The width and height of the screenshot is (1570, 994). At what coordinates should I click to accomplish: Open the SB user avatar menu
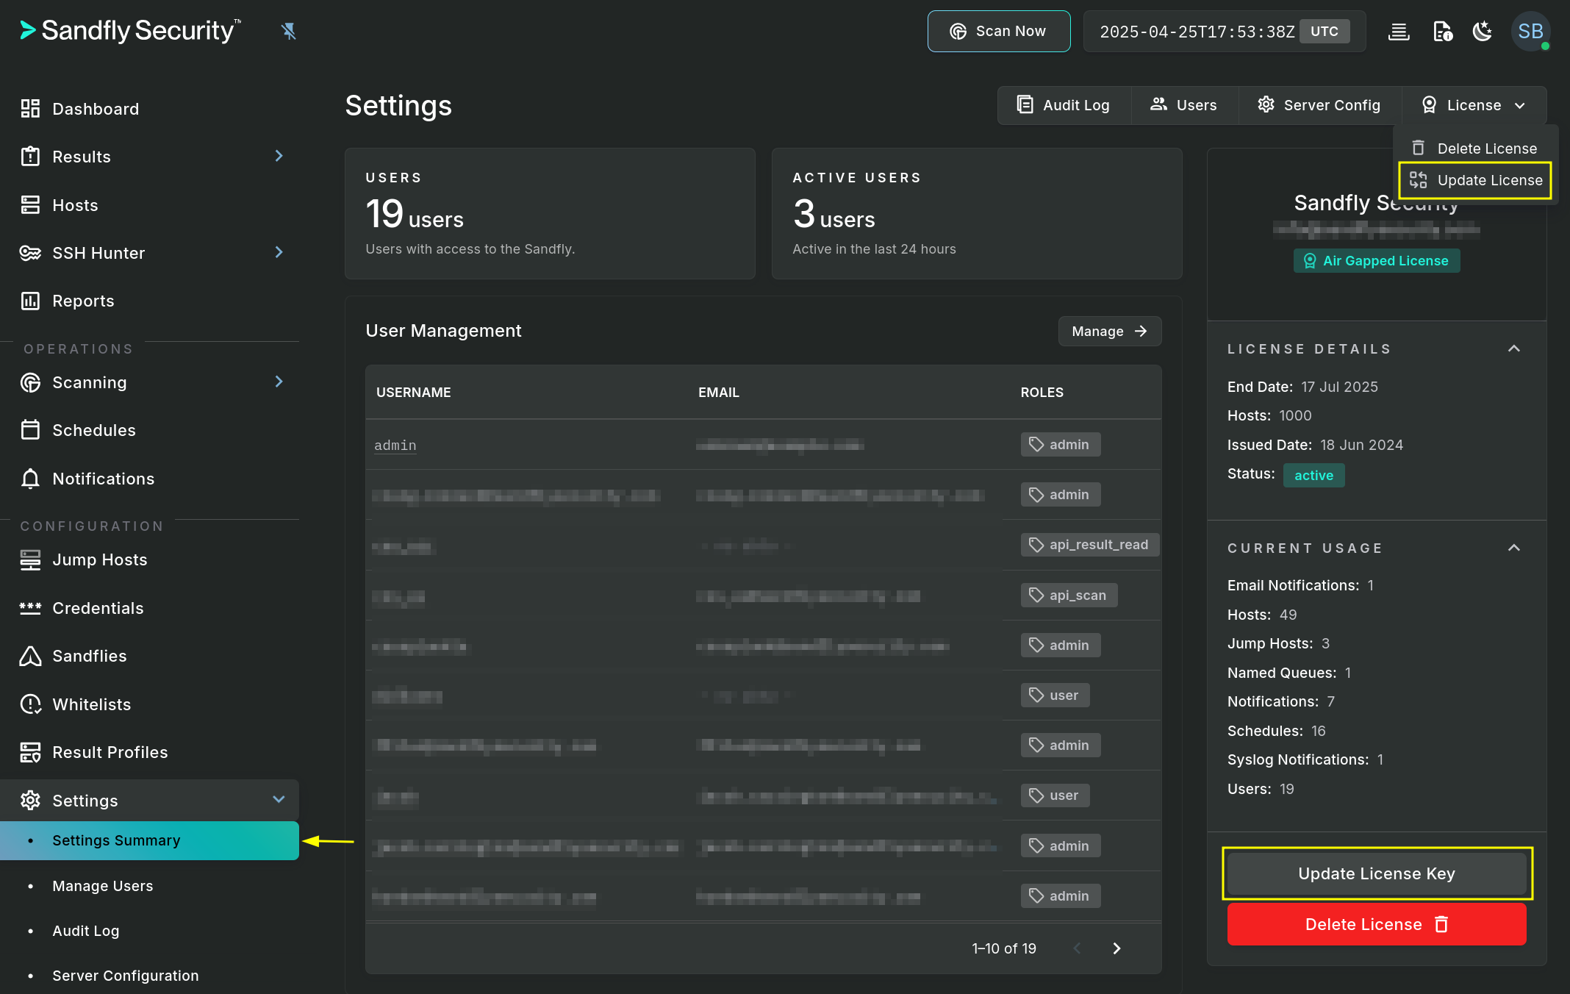click(x=1530, y=32)
